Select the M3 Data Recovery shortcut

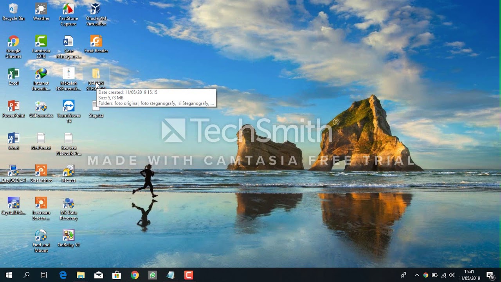[x=68, y=210]
